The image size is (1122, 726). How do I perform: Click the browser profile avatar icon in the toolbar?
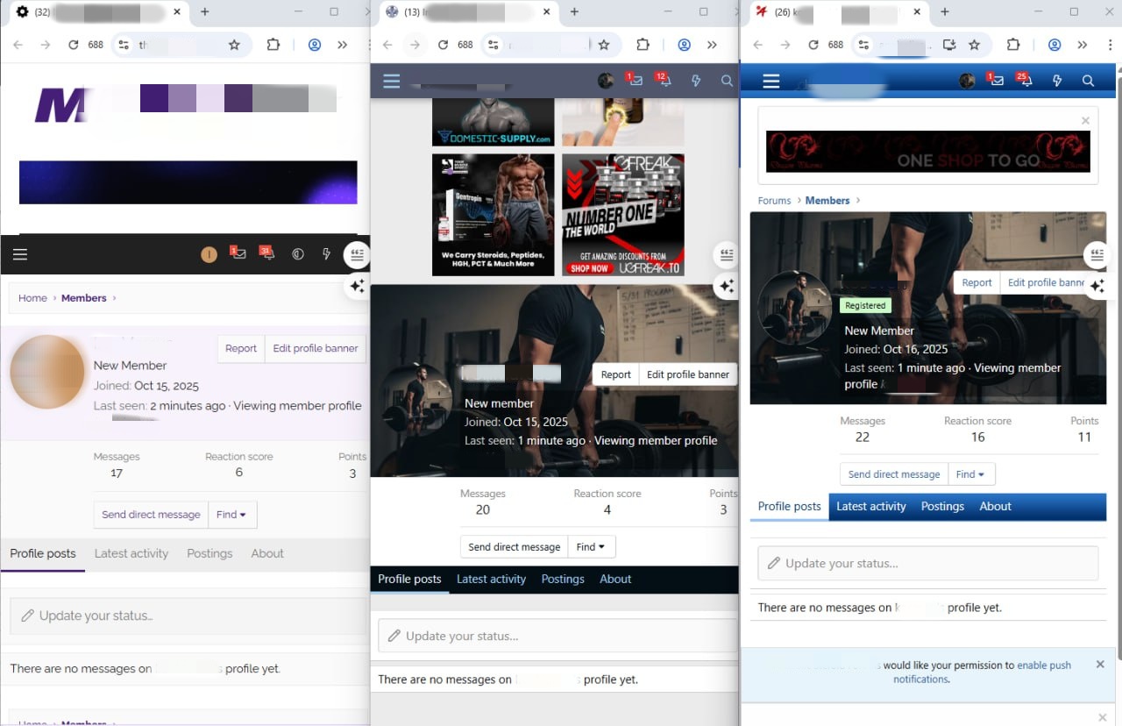(1055, 44)
